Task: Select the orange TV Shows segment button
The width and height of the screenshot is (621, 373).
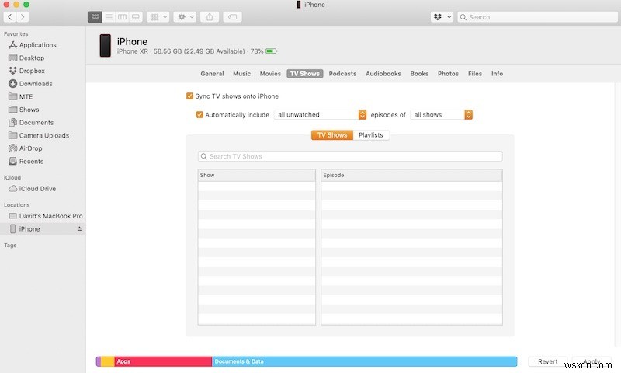Action: [x=332, y=135]
